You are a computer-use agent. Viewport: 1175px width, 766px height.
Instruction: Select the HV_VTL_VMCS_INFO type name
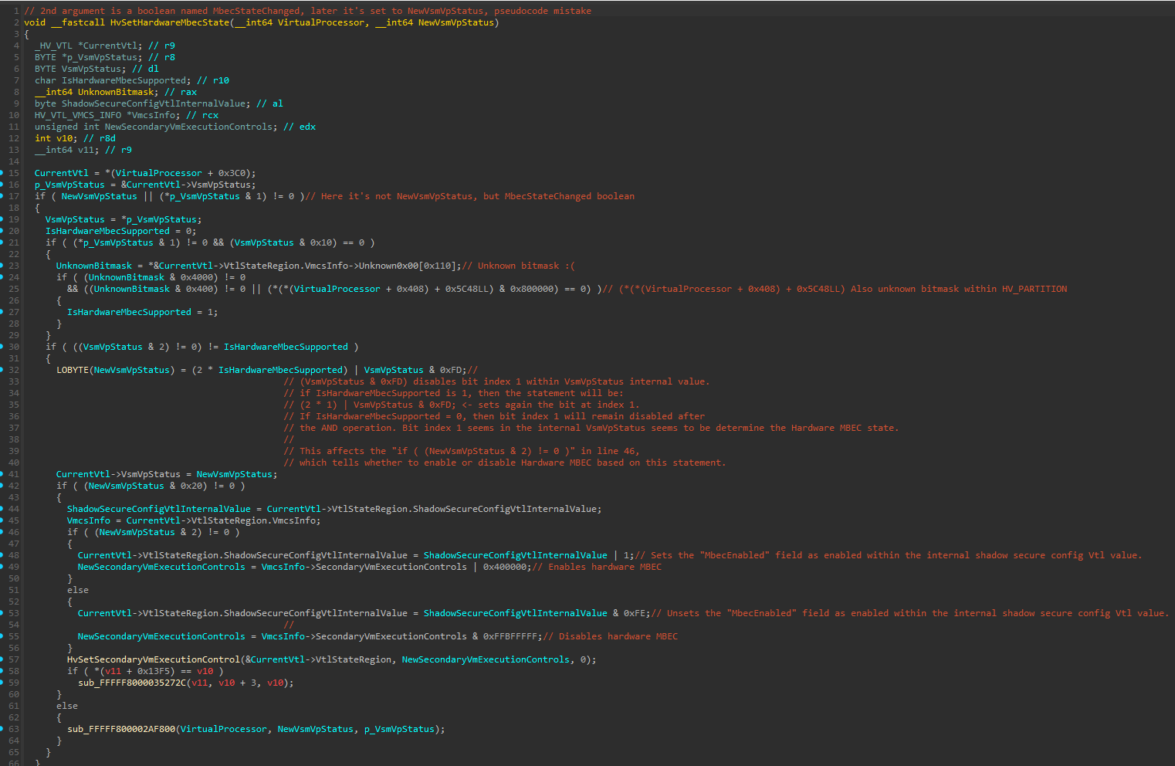78,115
